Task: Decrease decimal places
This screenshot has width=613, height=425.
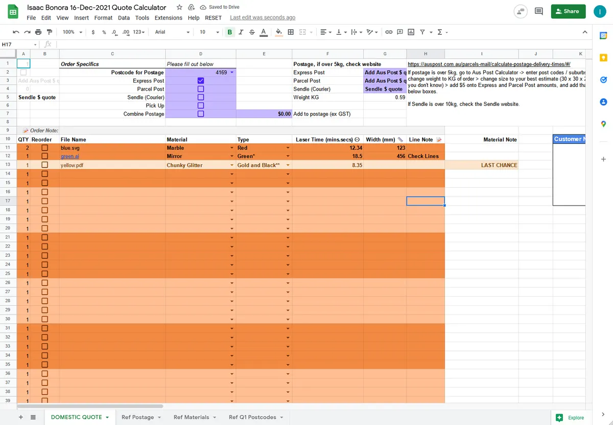Action: (114, 32)
